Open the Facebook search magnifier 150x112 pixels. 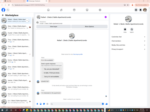tap(8, 10)
